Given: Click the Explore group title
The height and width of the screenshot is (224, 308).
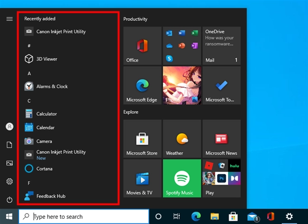Looking at the screenshot, I should (x=131, y=112).
